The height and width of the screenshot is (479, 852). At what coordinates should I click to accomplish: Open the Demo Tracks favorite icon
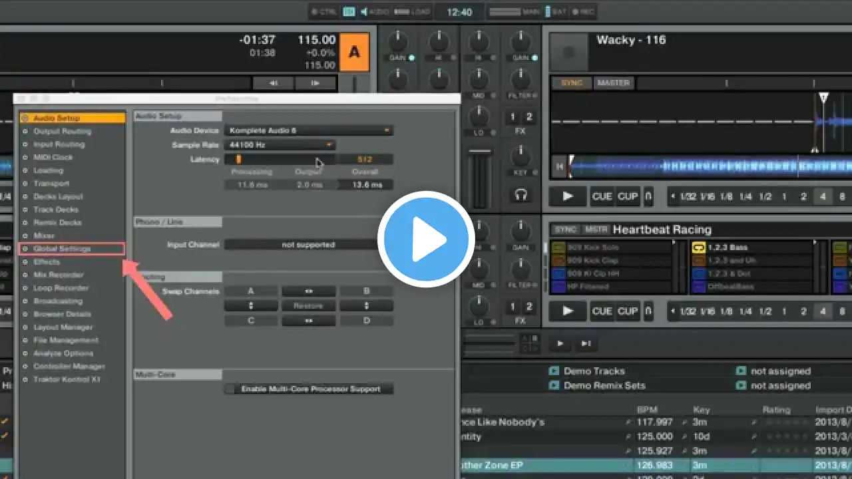[553, 371]
